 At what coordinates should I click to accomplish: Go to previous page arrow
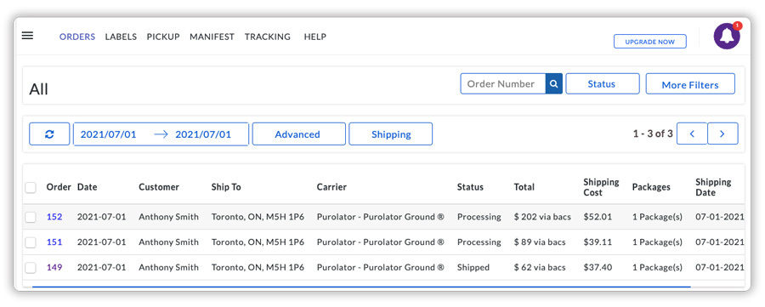692,134
